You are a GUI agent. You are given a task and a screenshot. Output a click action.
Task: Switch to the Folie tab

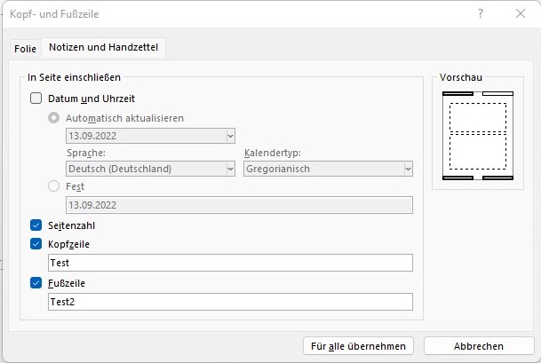(25, 49)
